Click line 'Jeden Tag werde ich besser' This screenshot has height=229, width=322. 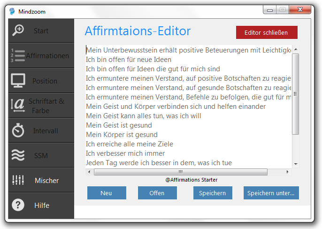click(159, 163)
